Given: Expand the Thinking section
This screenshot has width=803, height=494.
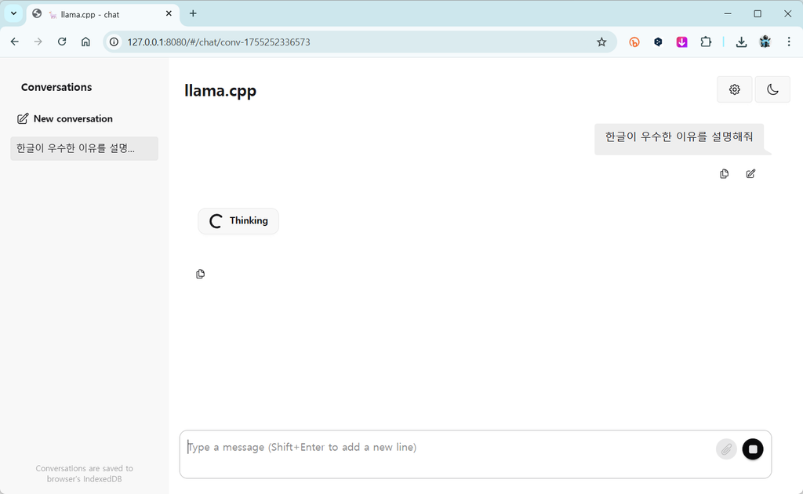Looking at the screenshot, I should point(238,220).
